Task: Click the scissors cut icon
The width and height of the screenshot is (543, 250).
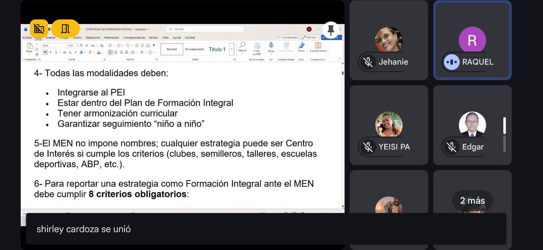Action: [37, 44]
